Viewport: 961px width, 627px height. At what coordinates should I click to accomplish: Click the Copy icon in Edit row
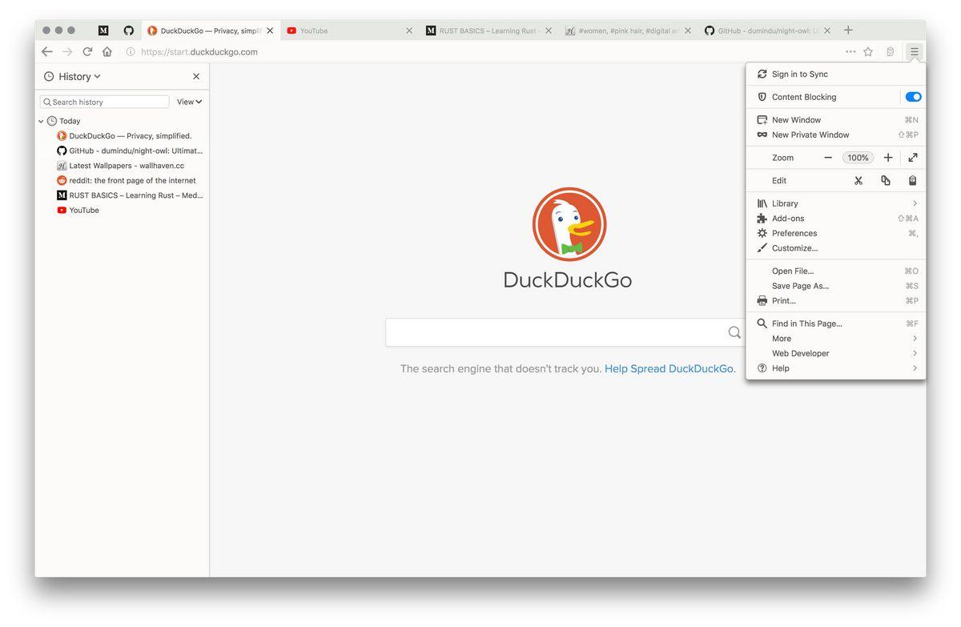click(886, 180)
